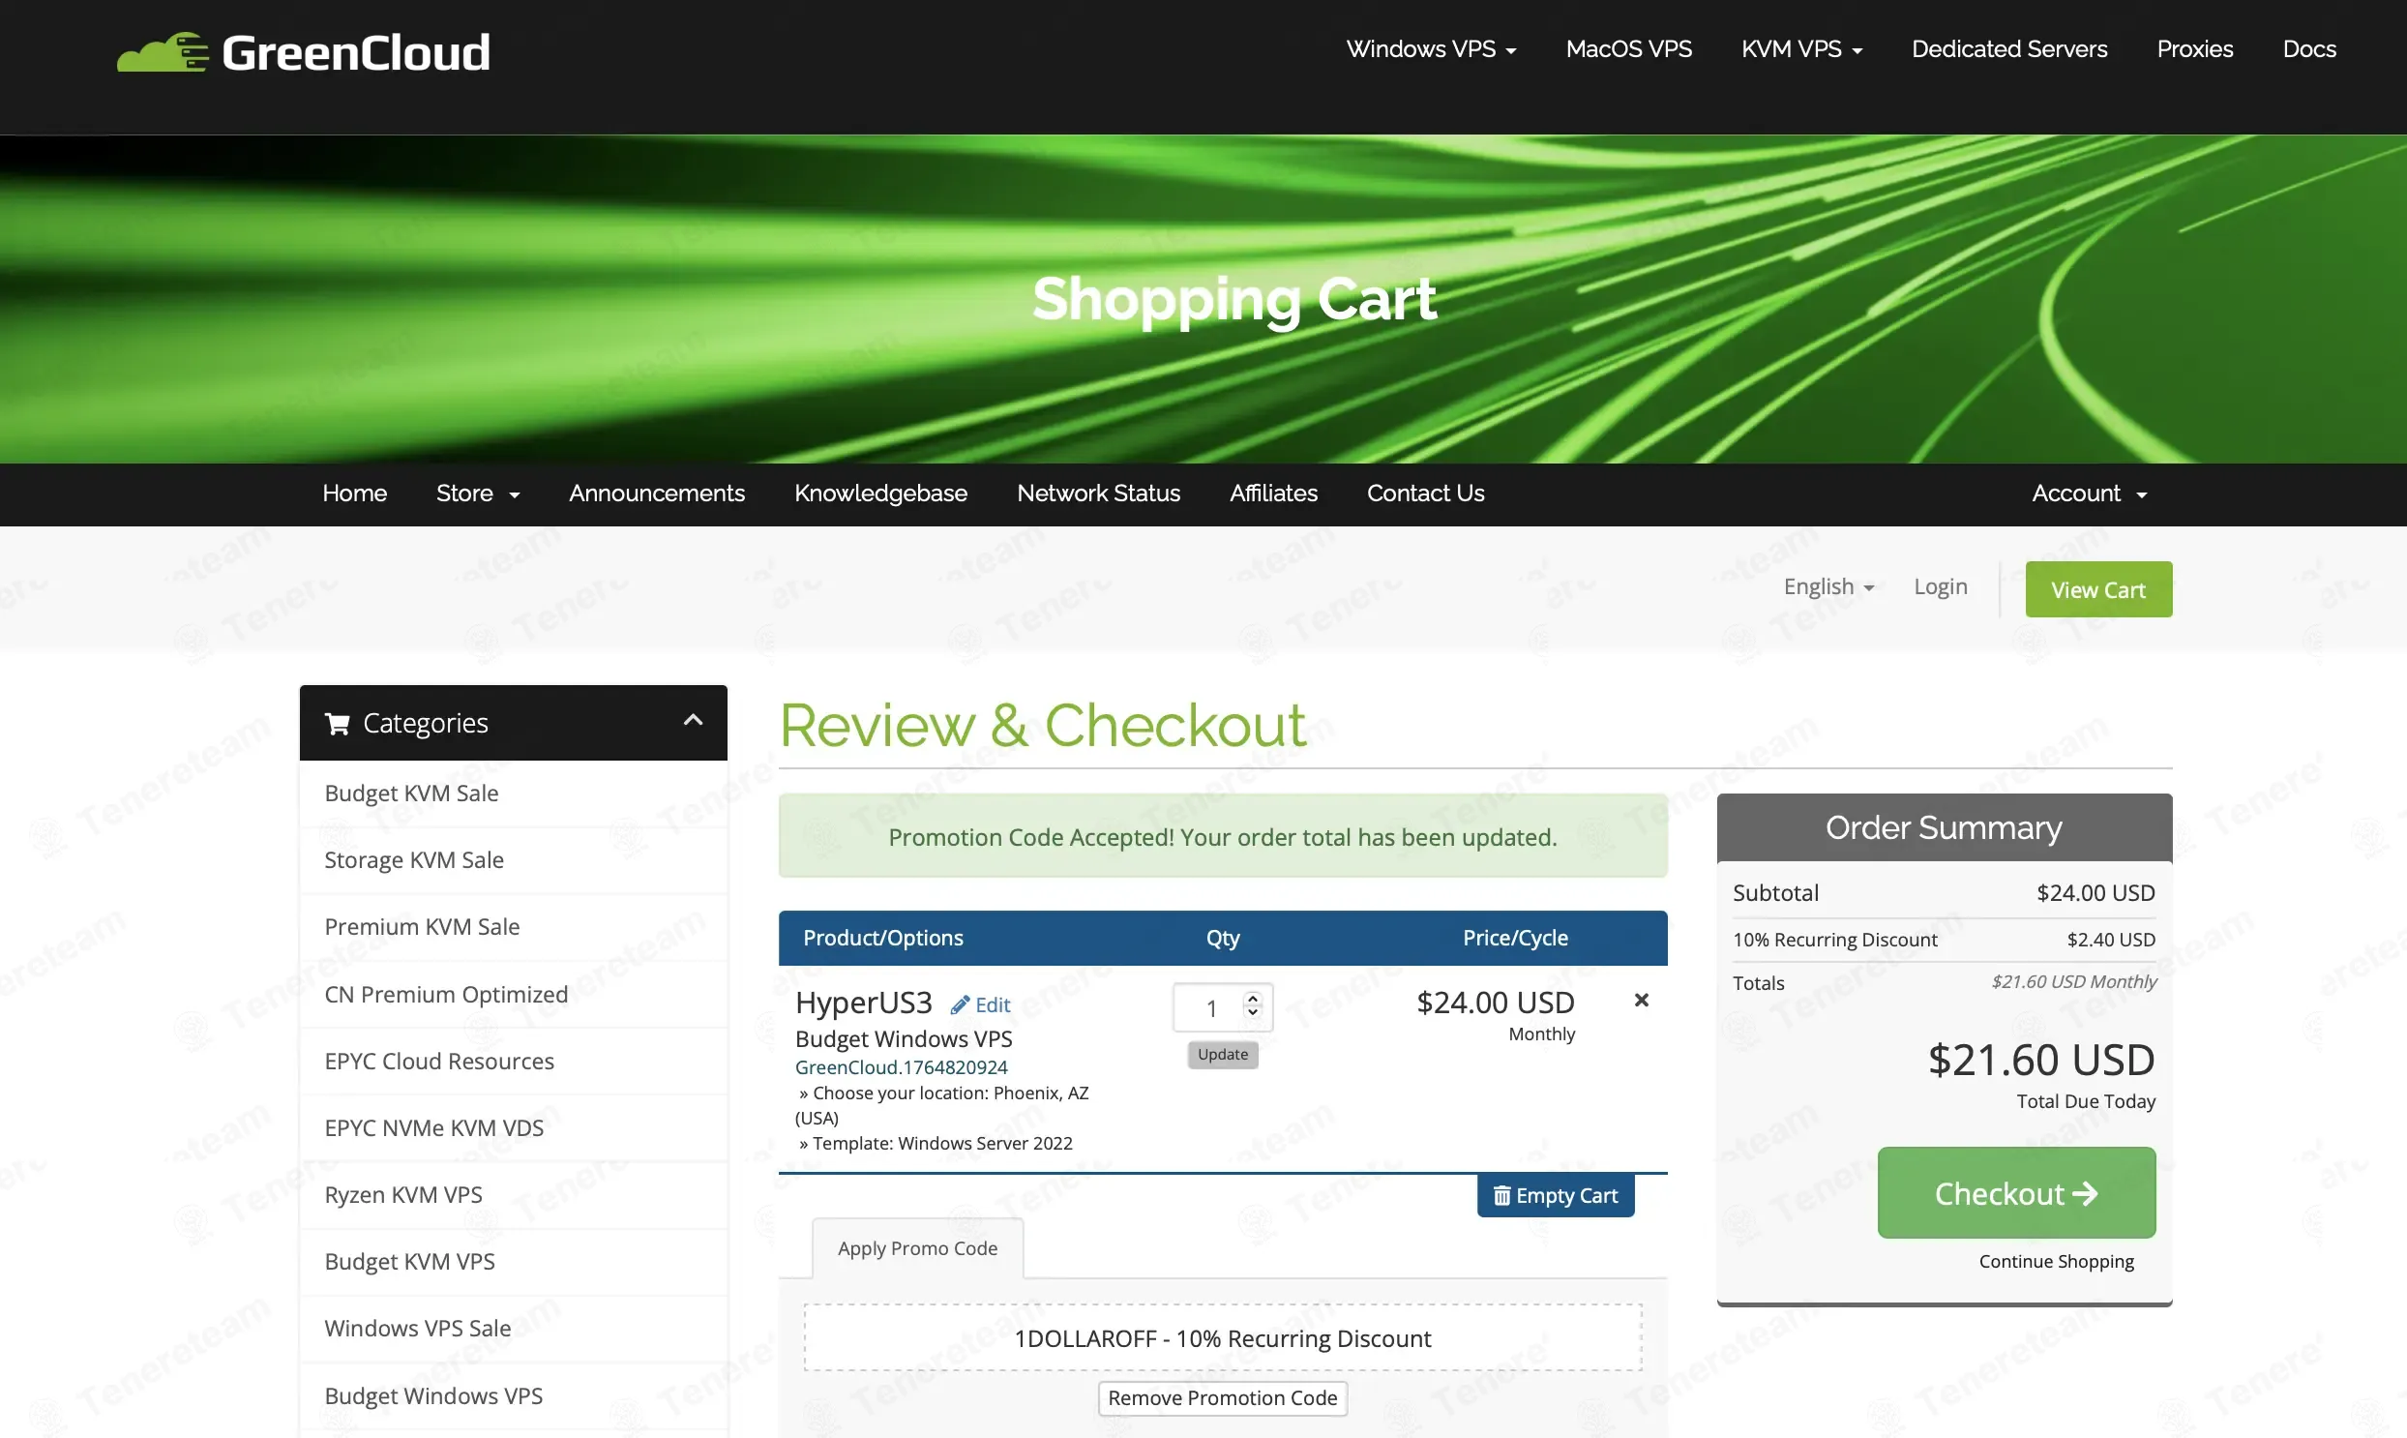Open EPYC Cloud Resources category
Screen dimensions: 2407x1438
click(514, 1061)
